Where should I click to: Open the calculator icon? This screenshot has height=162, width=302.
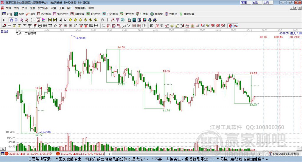click(134, 20)
